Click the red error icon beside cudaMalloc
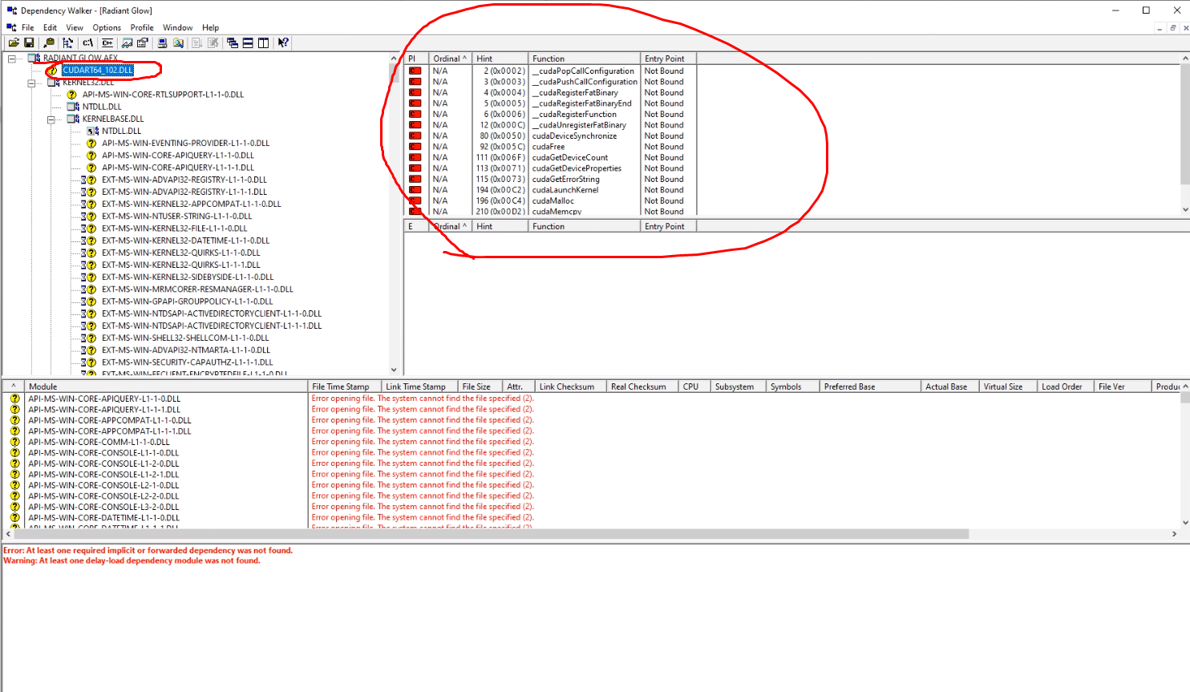 click(415, 200)
